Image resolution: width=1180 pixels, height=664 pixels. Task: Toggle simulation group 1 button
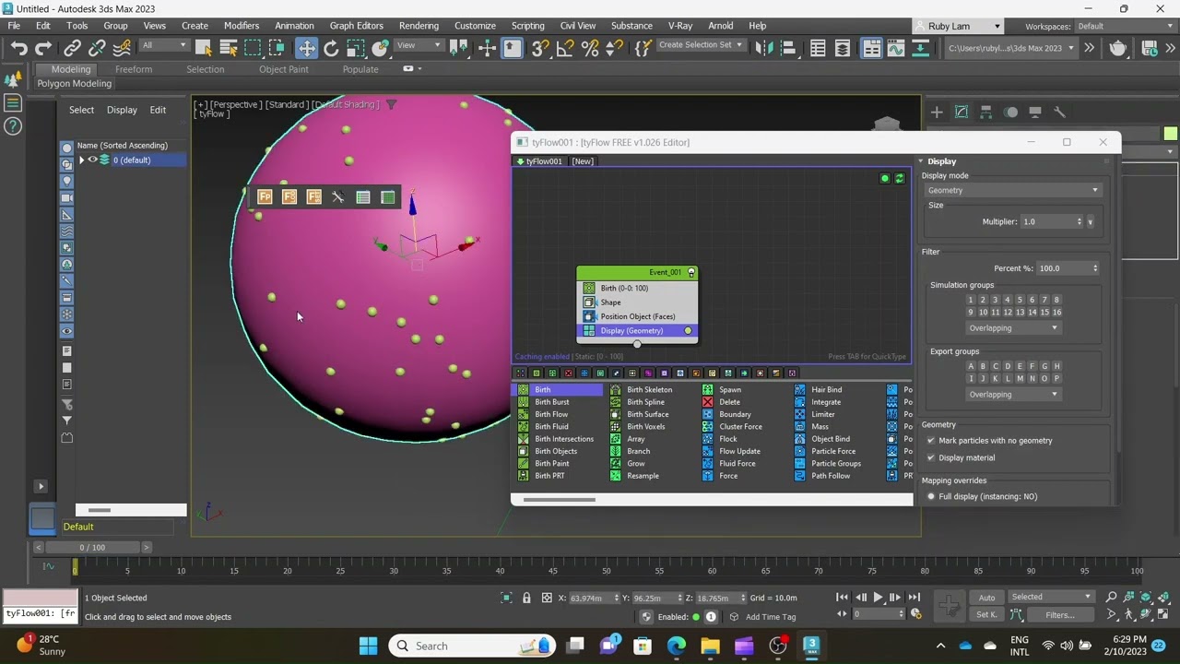pos(971,300)
